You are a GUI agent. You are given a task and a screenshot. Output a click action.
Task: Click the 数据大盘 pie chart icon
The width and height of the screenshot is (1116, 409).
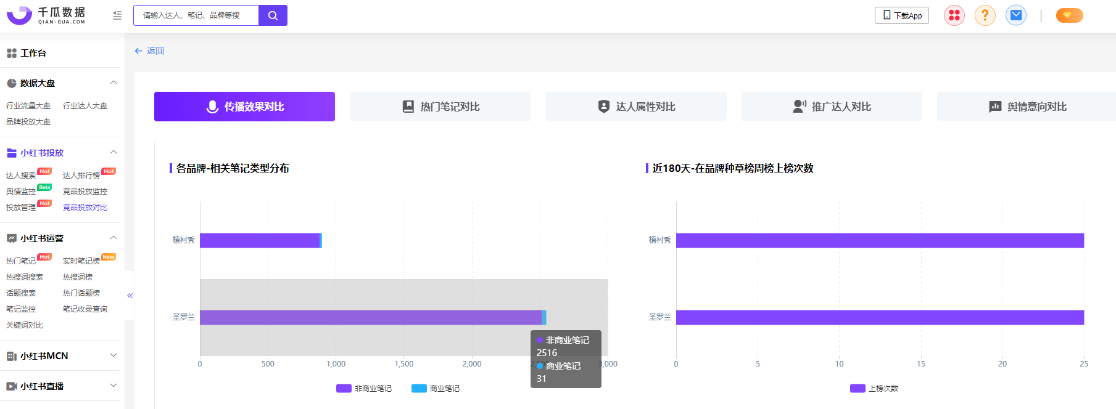click(x=12, y=83)
